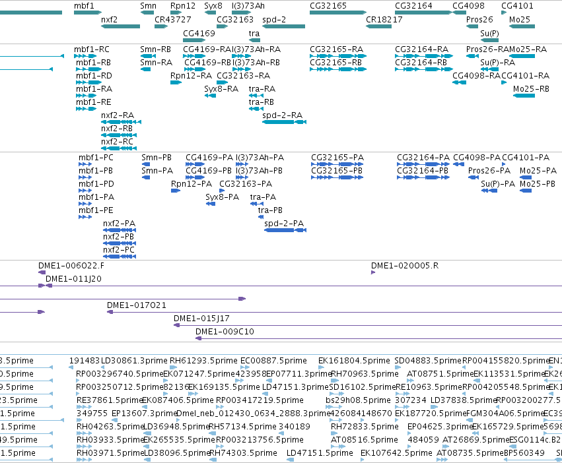Select EST bs29h08.5prime label
The width and height of the screenshot is (562, 463).
358,400
